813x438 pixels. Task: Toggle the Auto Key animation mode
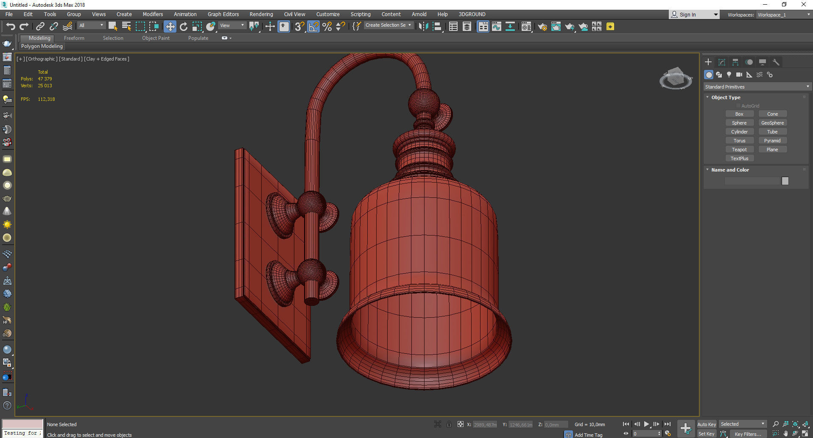tap(707, 424)
